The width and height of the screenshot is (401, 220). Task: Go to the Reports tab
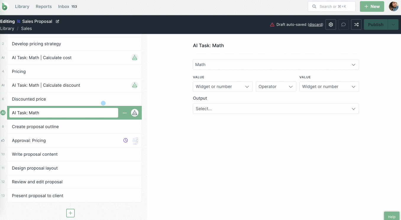point(43,6)
